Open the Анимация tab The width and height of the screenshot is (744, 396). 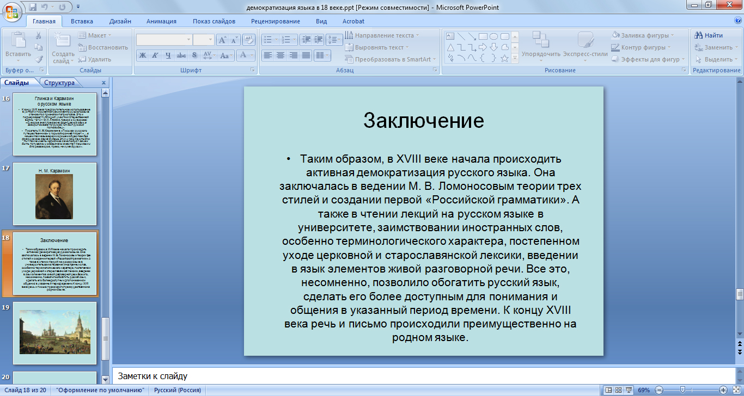tap(161, 21)
